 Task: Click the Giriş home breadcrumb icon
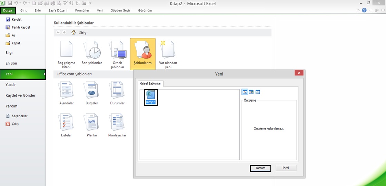click(73, 32)
